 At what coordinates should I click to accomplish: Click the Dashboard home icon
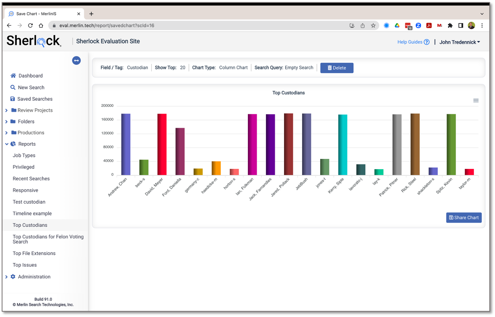13,76
